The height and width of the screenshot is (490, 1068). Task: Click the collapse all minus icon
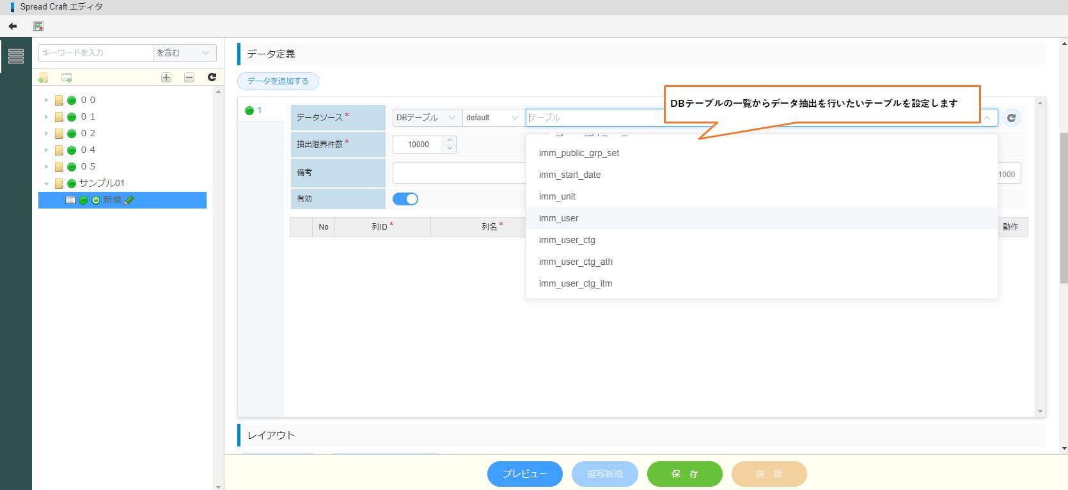(x=189, y=77)
